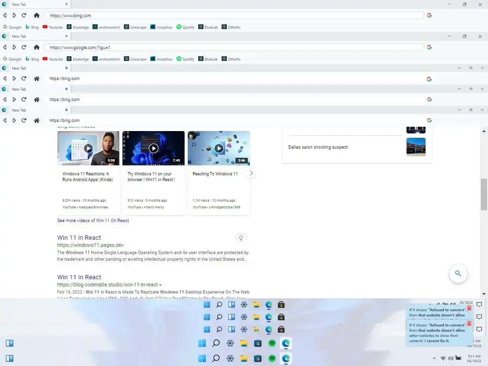Image resolution: width=488 pixels, height=366 pixels.
Task: Open Microsoft Store on the outermost bottom taskbar
Action: click(258, 358)
